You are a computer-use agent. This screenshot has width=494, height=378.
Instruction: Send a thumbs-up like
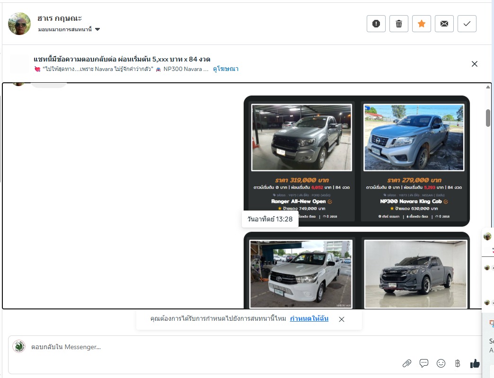point(475,363)
